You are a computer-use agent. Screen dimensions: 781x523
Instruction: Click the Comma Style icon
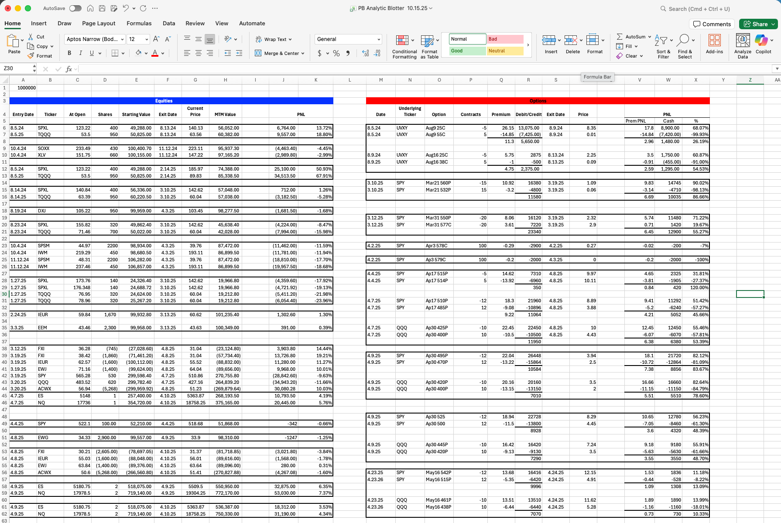coord(348,53)
